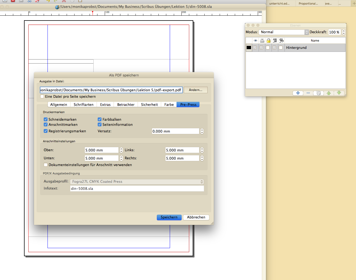Viewport: 356px width, 280px height.
Task: Click the padlock lock column header
Action: (x=268, y=41)
